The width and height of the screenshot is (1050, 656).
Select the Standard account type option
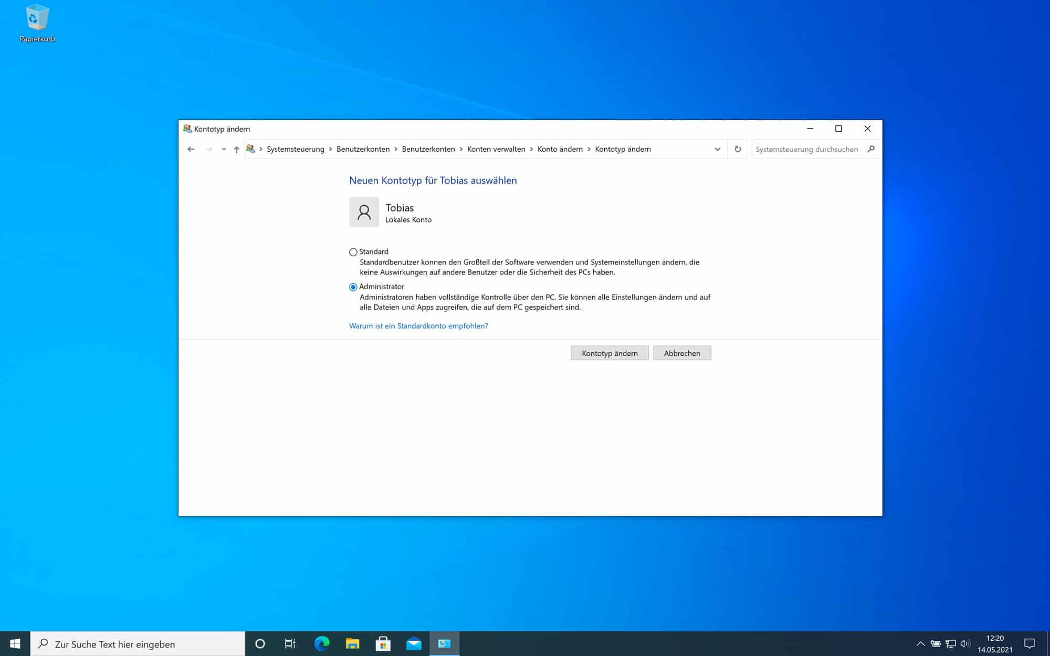coord(353,252)
